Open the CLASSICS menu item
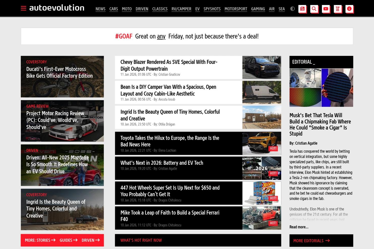This screenshot has width=374, height=249. click(x=160, y=9)
